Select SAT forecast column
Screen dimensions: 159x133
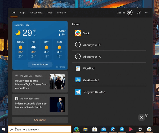46,49
